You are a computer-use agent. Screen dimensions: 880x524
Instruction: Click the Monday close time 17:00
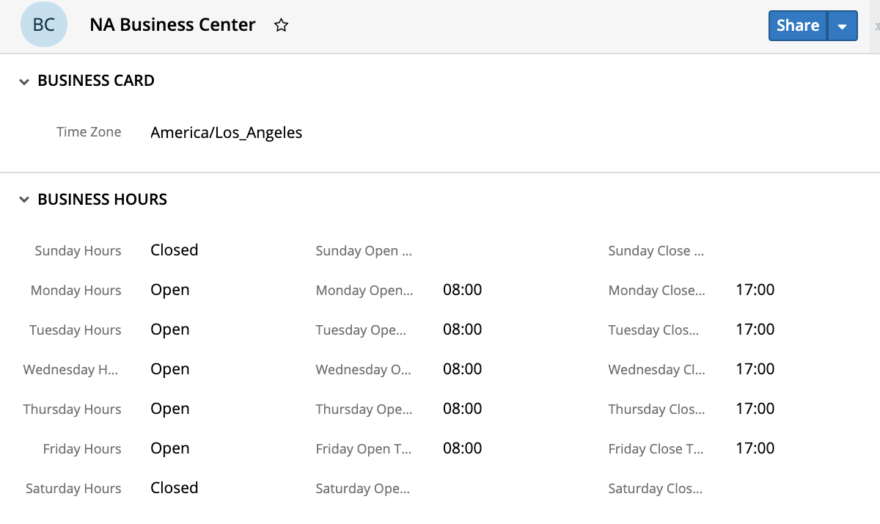pyautogui.click(x=755, y=290)
